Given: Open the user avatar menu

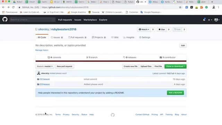Looking at the screenshot, I should coord(217,20).
